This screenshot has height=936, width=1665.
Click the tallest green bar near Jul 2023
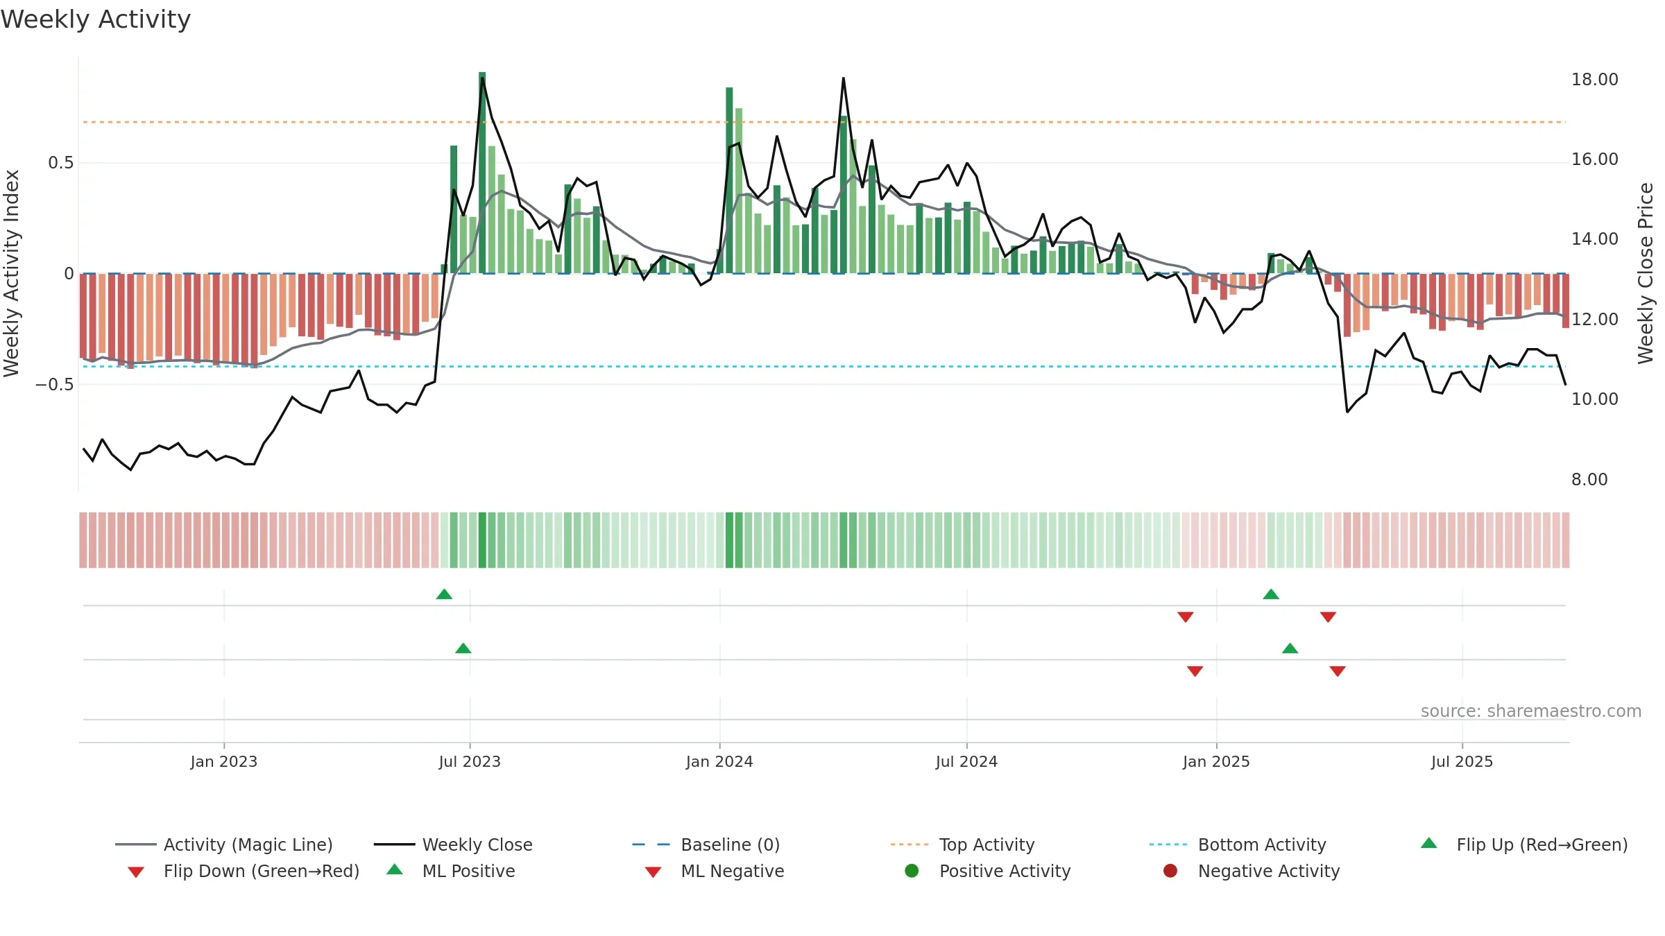[482, 173]
